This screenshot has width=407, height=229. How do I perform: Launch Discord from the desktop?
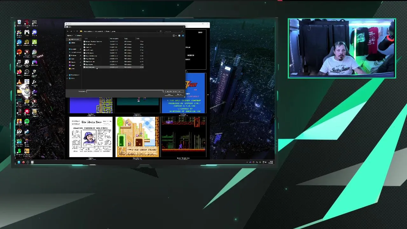click(x=34, y=32)
